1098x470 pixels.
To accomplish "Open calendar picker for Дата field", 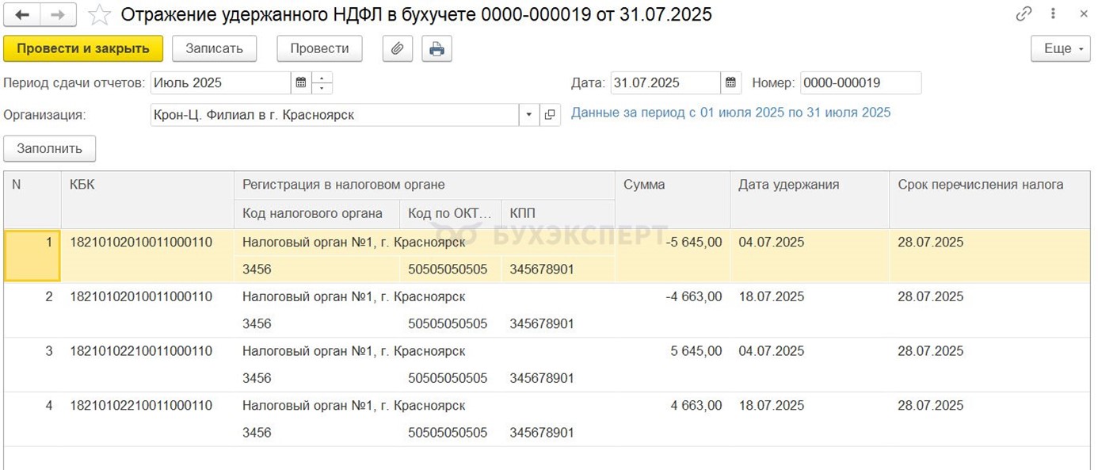I will tap(730, 82).
